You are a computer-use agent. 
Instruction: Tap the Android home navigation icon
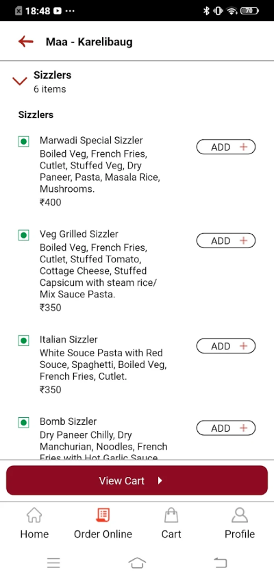(x=137, y=563)
